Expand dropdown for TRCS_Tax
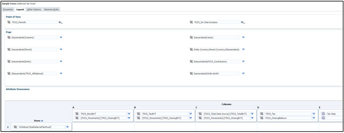Viewport: 344px width, 133px height. tap(314, 114)
